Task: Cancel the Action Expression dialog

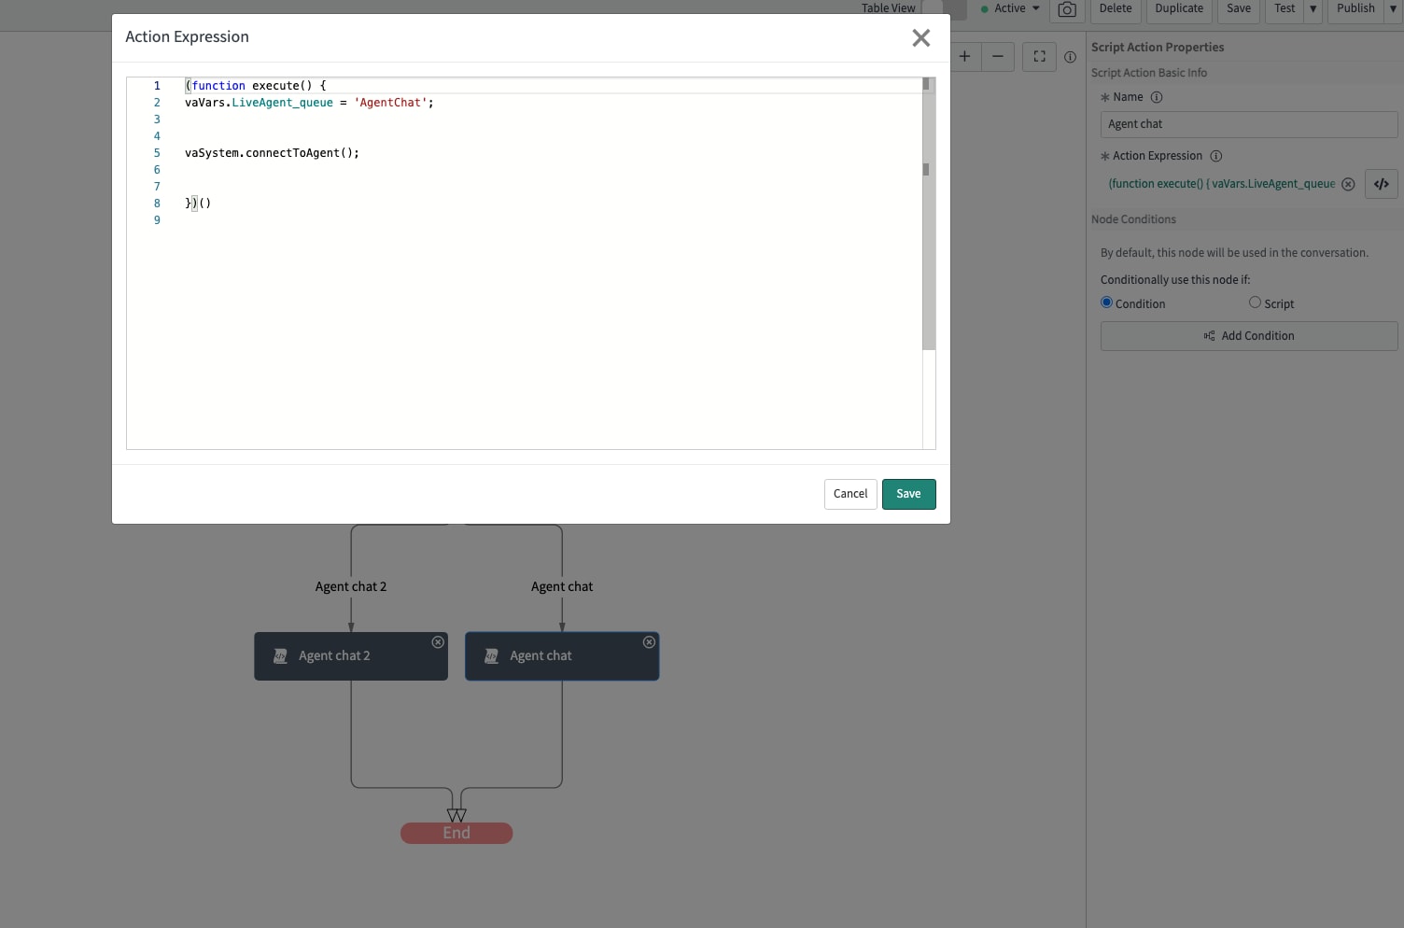Action: [x=850, y=494]
